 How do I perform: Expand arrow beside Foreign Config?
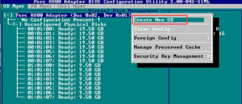208,38
